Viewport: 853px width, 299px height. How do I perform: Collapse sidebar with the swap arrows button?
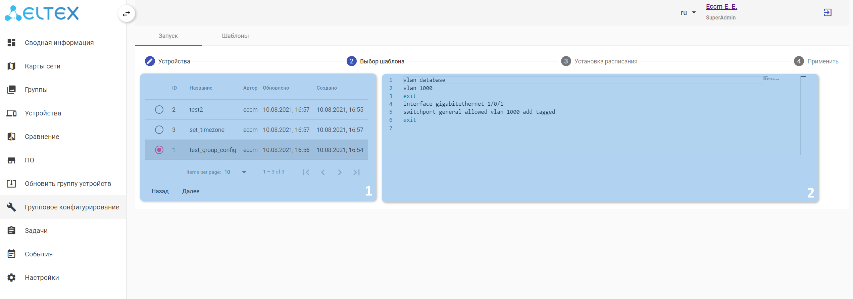click(127, 14)
